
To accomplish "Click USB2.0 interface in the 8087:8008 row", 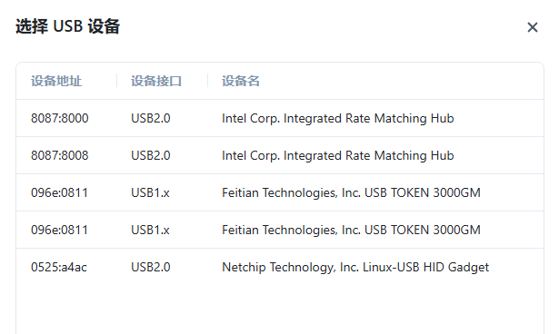I will [x=151, y=155].
